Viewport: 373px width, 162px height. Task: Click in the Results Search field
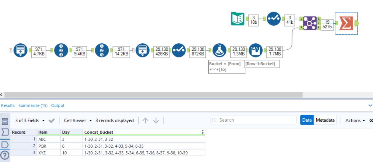pyautogui.click(x=254, y=120)
